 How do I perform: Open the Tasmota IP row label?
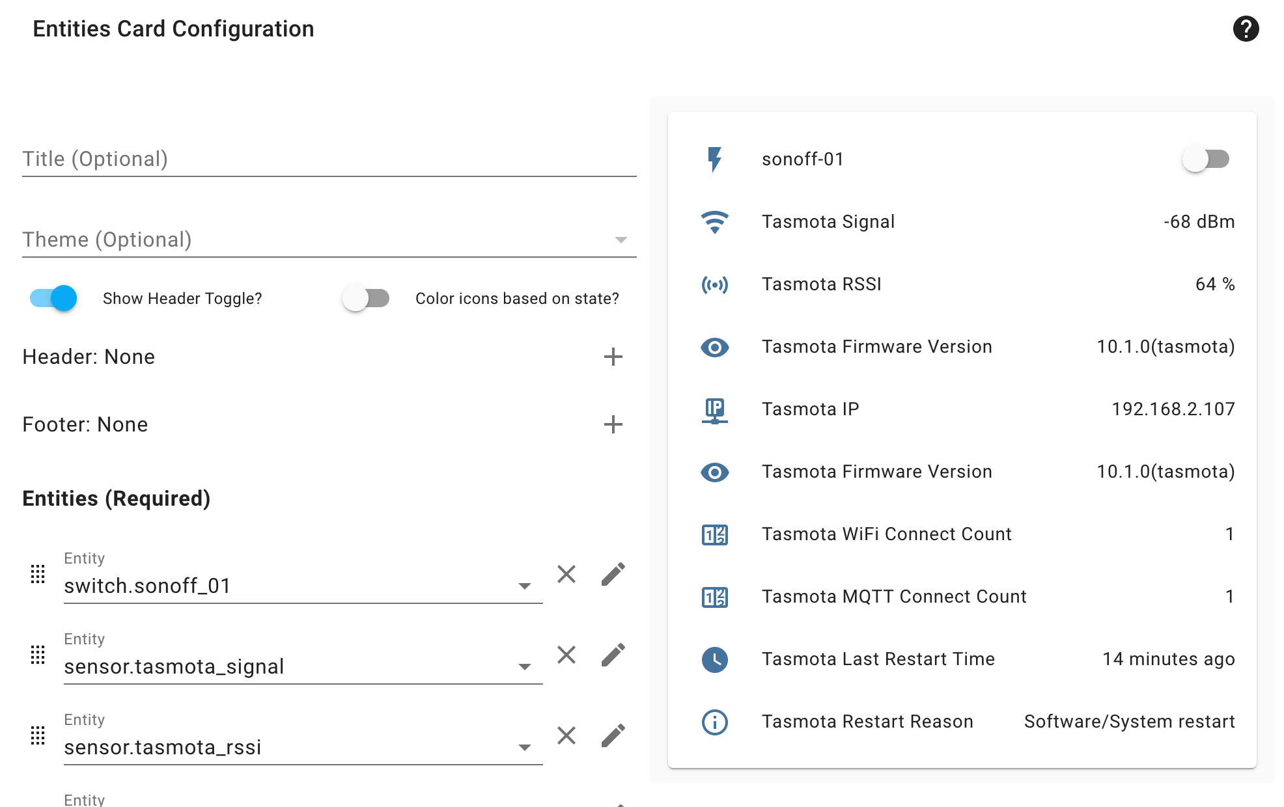[810, 409]
